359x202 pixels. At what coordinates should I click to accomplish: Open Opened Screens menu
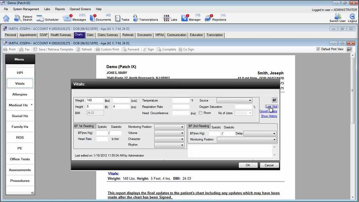(x=80, y=9)
